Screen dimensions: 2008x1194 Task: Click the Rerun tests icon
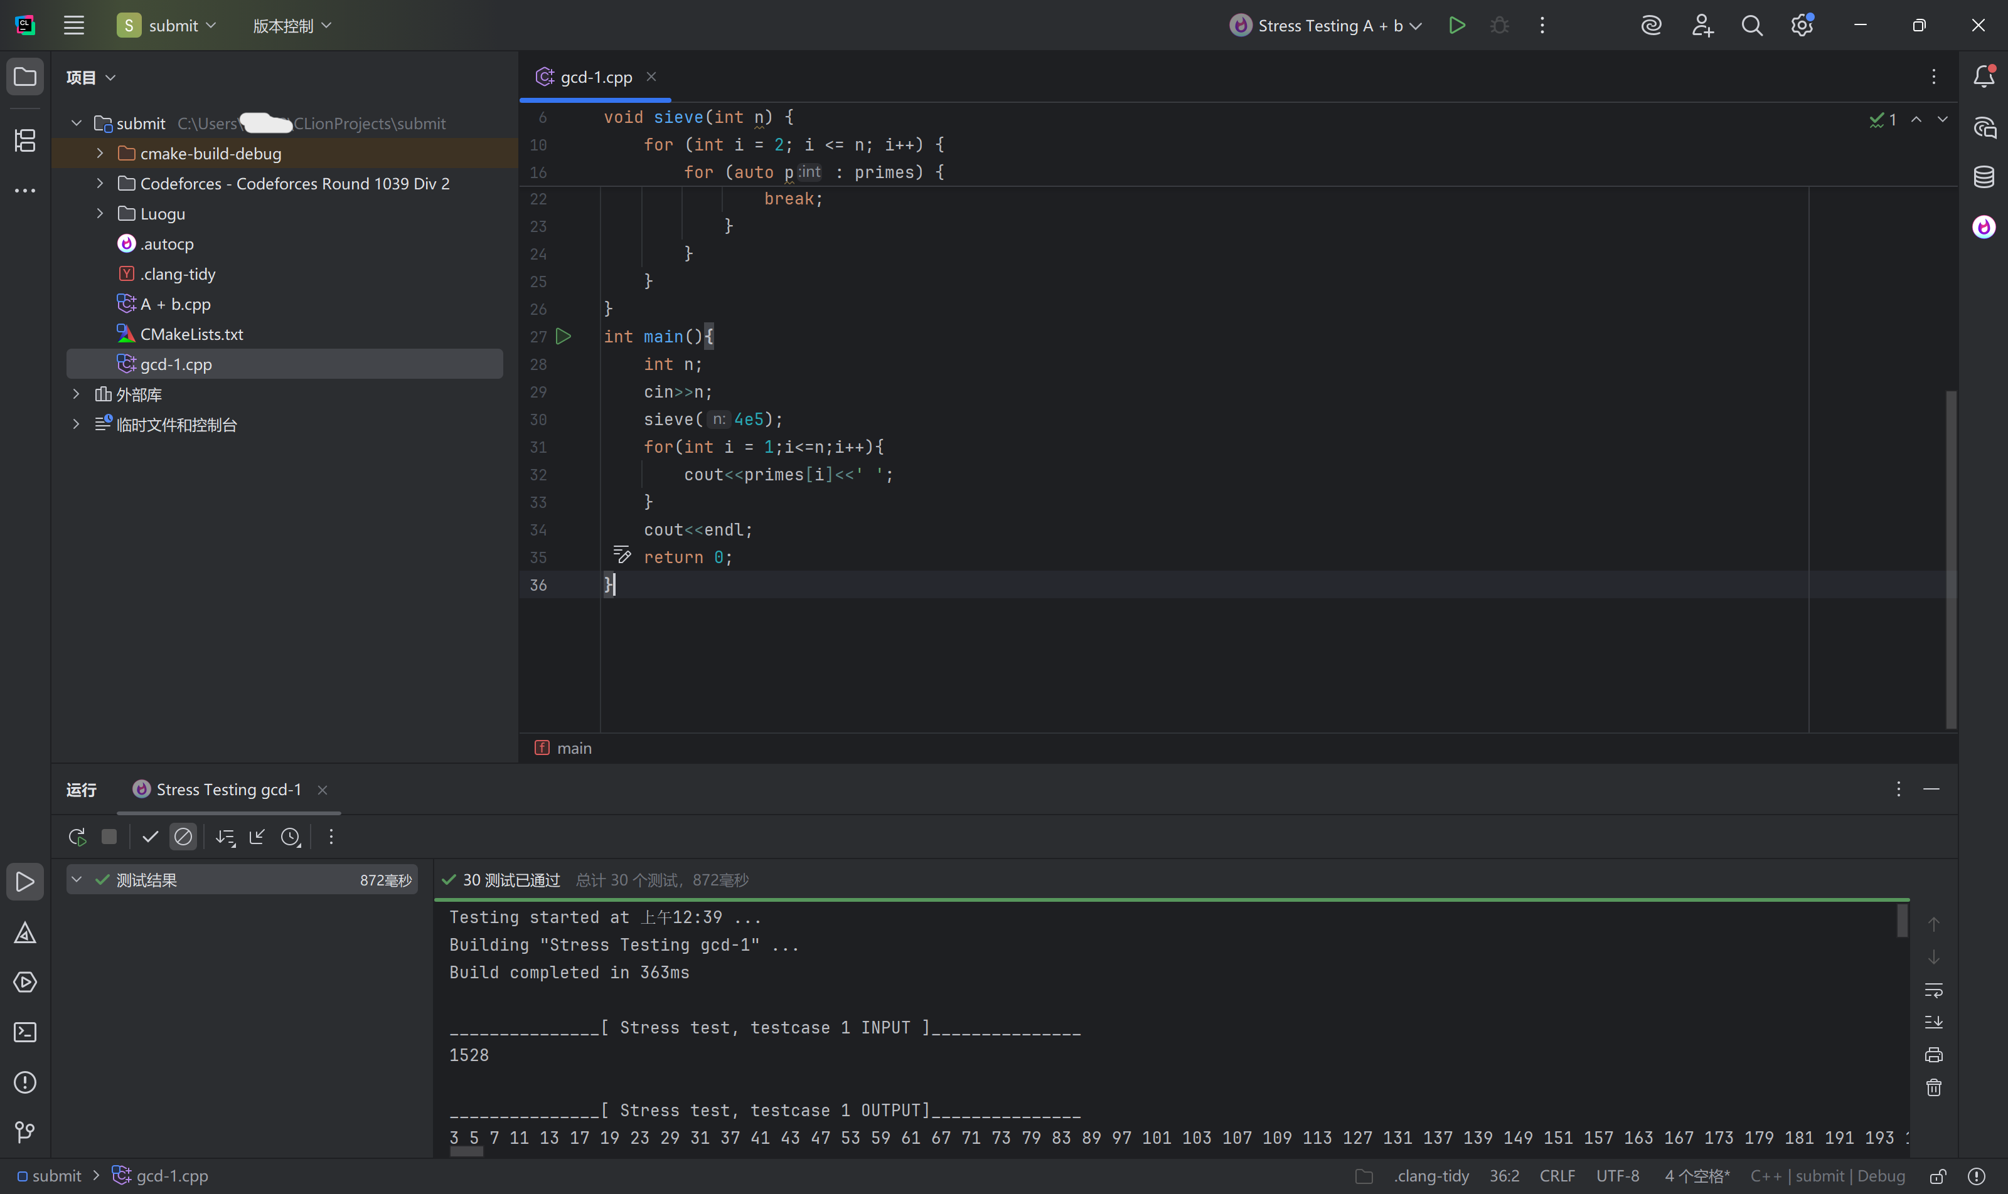point(77,837)
